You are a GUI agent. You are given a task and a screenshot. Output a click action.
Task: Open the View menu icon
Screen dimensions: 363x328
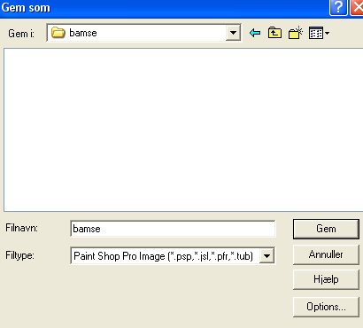(x=319, y=33)
